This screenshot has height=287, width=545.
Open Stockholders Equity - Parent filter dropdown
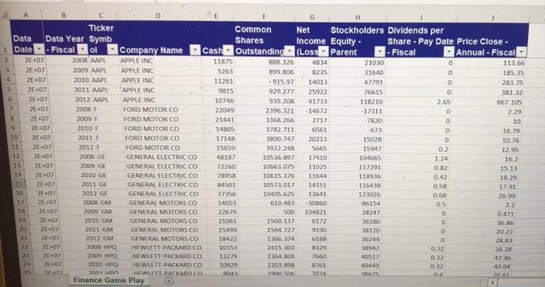tap(380, 52)
